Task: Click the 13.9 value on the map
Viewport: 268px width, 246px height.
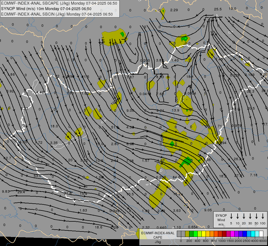Action: pyautogui.click(x=175, y=110)
